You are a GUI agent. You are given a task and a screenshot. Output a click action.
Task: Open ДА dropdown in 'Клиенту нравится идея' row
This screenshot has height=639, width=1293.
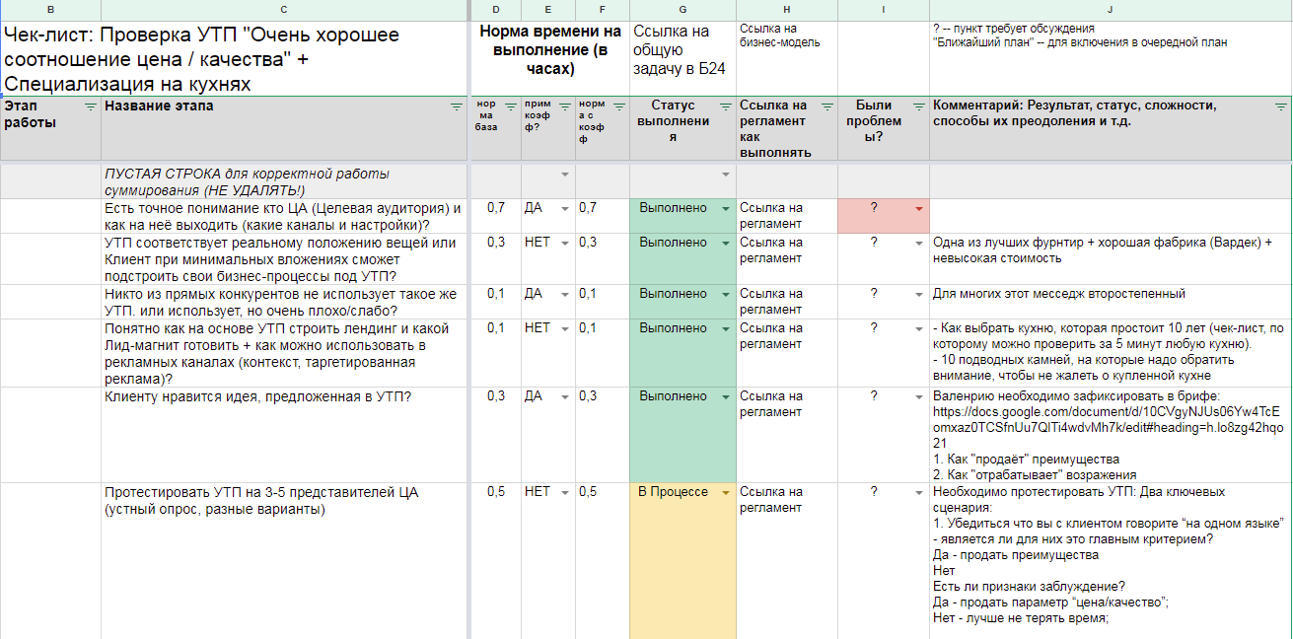click(565, 397)
